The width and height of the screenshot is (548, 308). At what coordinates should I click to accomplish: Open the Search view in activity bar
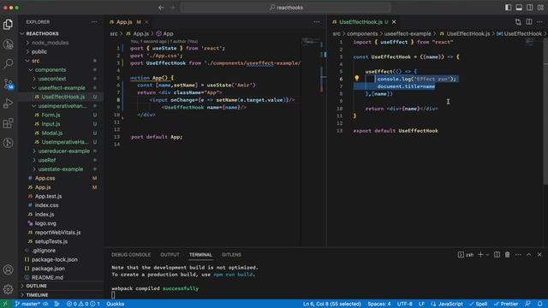point(8,63)
